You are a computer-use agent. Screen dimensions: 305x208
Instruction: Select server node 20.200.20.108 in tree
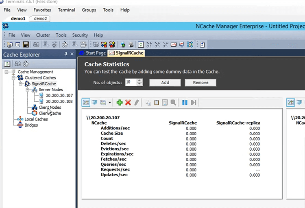[x=59, y=101]
